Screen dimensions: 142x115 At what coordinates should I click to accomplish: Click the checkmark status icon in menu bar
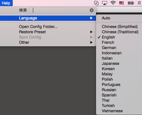(x=96, y=3)
